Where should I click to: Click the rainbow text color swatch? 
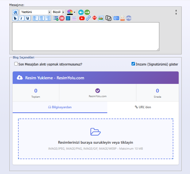click(x=70, y=12)
